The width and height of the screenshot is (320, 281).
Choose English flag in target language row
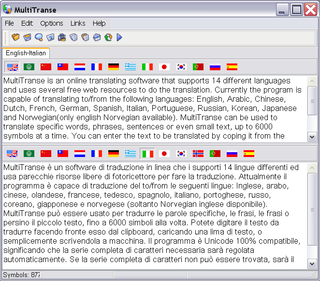[12, 154]
